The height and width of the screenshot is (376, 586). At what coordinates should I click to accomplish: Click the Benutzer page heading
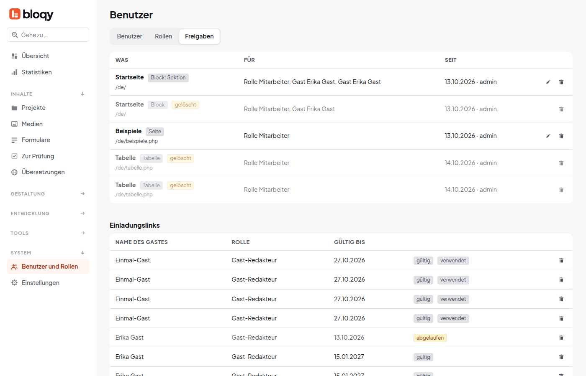click(131, 15)
